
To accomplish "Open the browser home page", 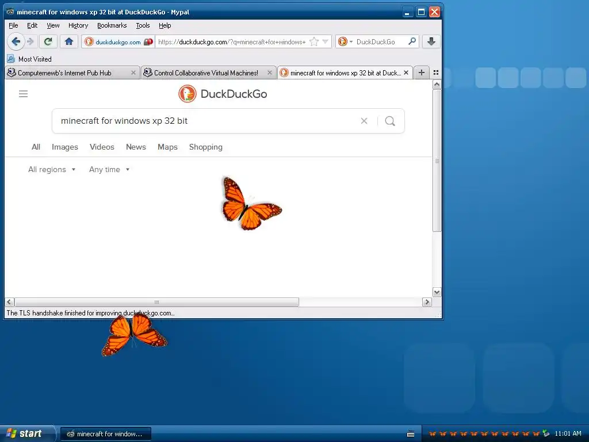I will 69,41.
